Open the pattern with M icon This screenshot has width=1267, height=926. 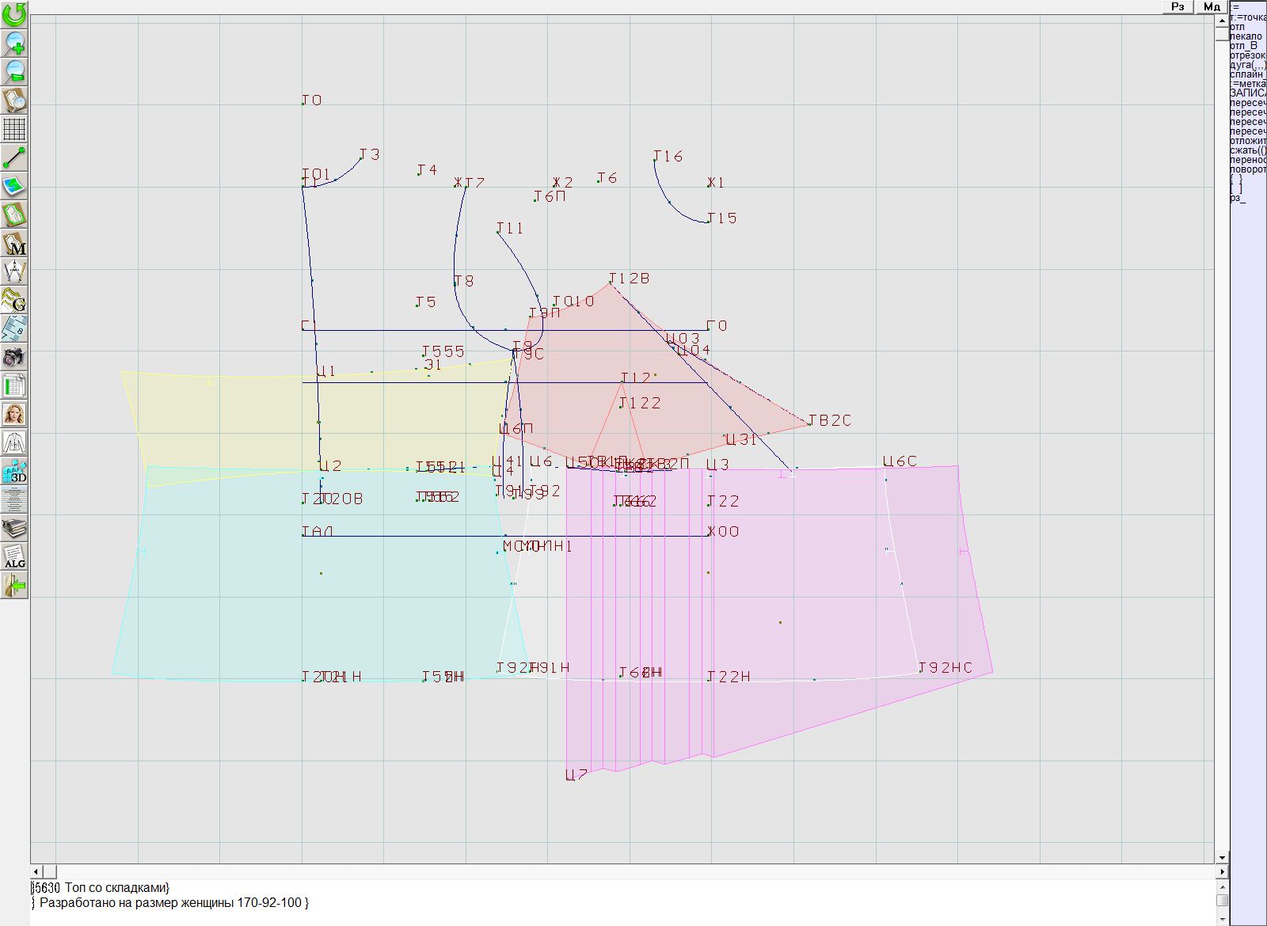(x=14, y=244)
